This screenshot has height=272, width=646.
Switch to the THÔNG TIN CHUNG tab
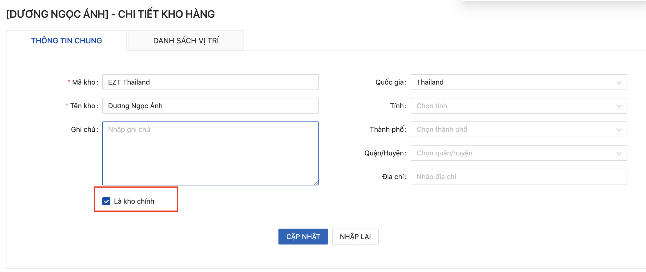[66, 41]
